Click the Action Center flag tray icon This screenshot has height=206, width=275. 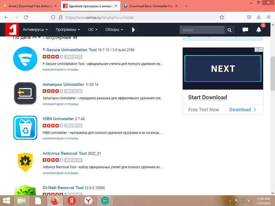[237, 201]
